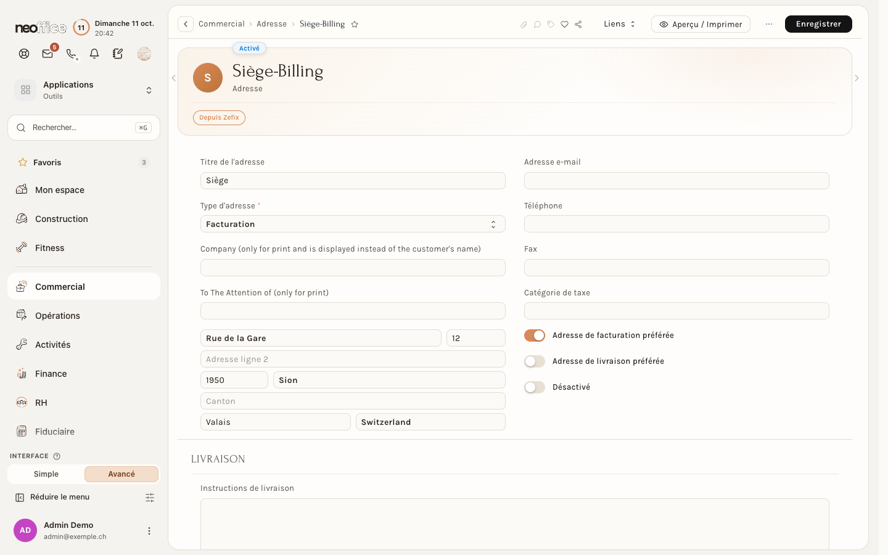Click the heart like icon
Screen dimensions: 888x555
click(564, 24)
